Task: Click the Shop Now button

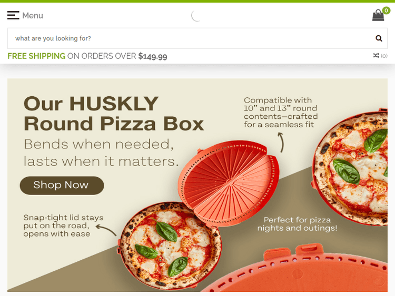Action: (x=62, y=186)
